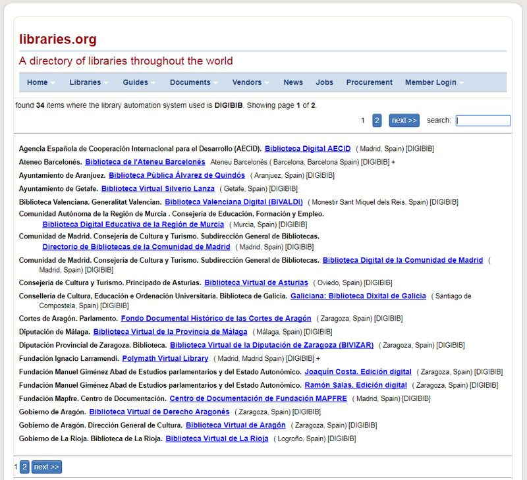Click 'Cortes de Aragón. Parlamento.' text
The height and width of the screenshot is (480, 527).
click(69, 319)
